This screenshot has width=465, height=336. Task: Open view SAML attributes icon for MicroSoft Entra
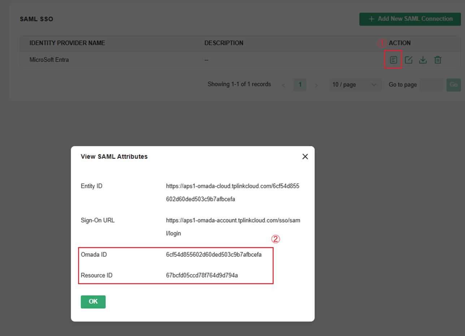394,60
